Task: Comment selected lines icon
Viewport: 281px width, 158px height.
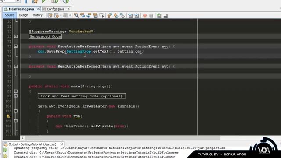Action: (x=159, y=15)
